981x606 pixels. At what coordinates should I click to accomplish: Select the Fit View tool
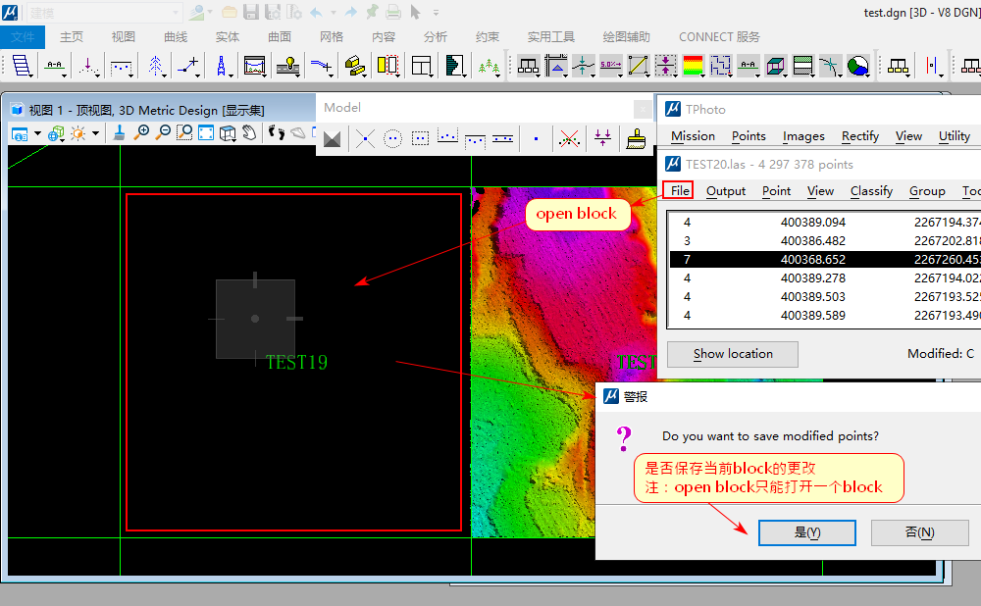[206, 133]
